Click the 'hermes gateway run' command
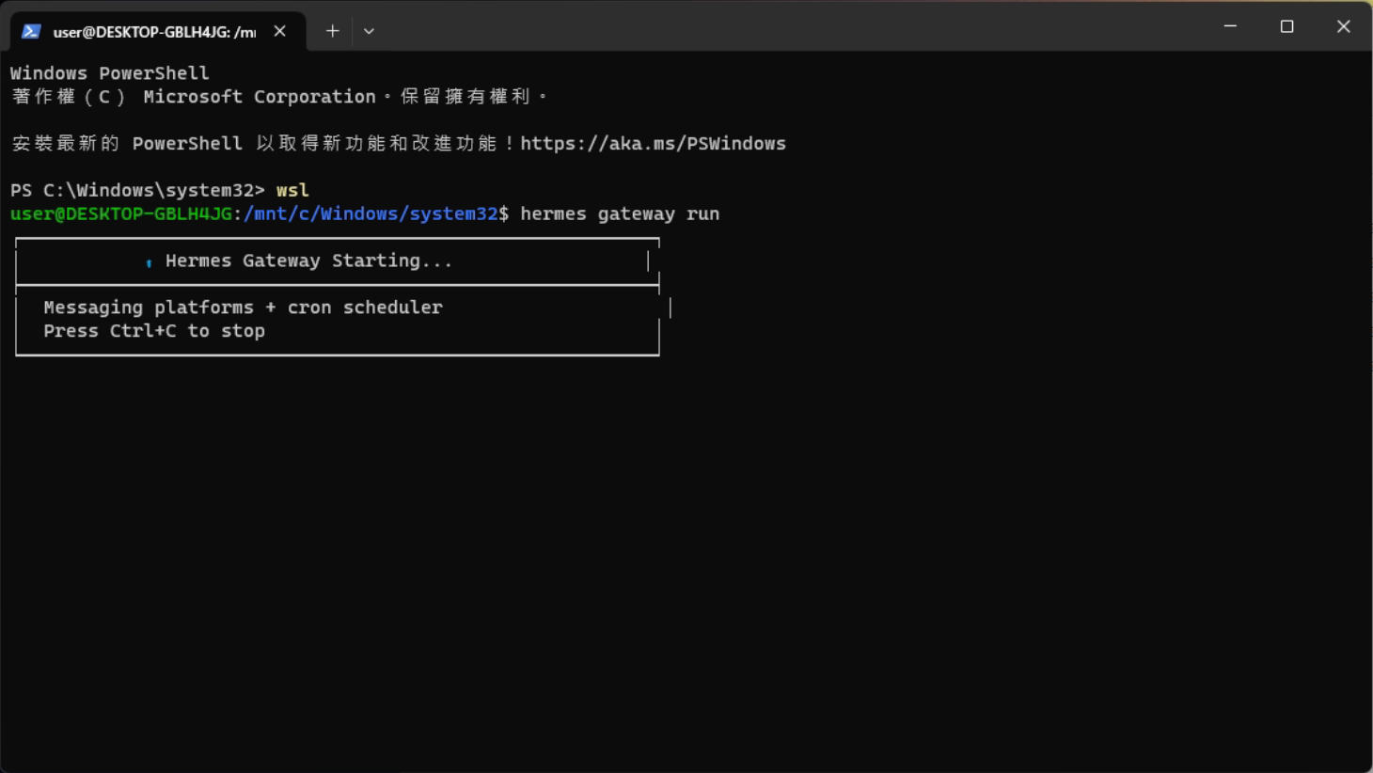The width and height of the screenshot is (1373, 773). click(x=620, y=214)
